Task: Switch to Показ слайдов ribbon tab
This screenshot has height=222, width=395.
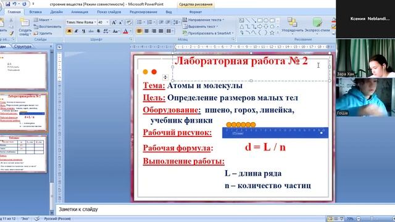Action: tap(109, 12)
